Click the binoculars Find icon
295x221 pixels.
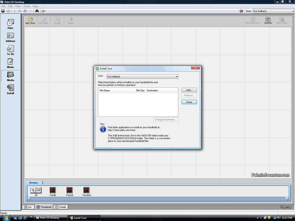tap(37, 11)
